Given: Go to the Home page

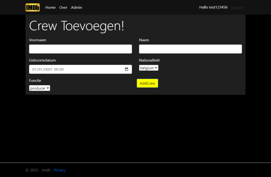Looking at the screenshot, I should click(x=51, y=7).
